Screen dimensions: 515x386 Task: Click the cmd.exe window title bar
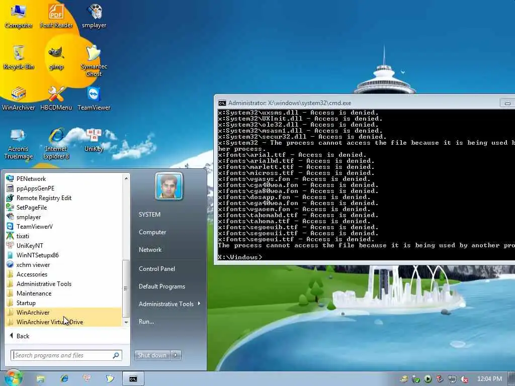(358, 103)
